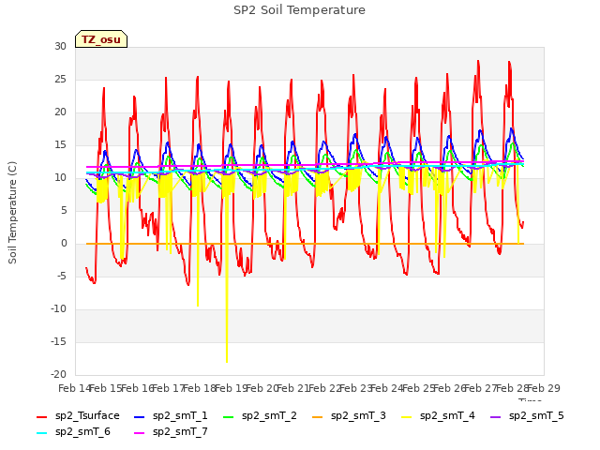Click the purple sp2_smT_5 legend swatch
600x450 pixels.
click(495, 416)
